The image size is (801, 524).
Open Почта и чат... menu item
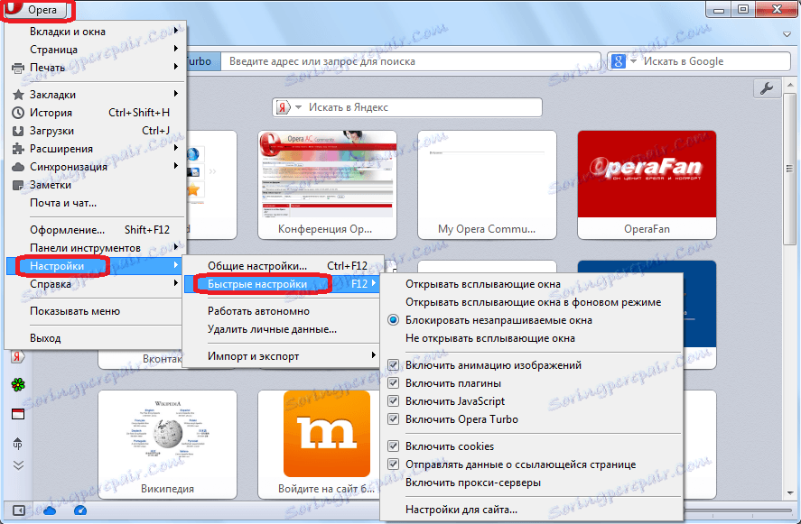[95, 203]
